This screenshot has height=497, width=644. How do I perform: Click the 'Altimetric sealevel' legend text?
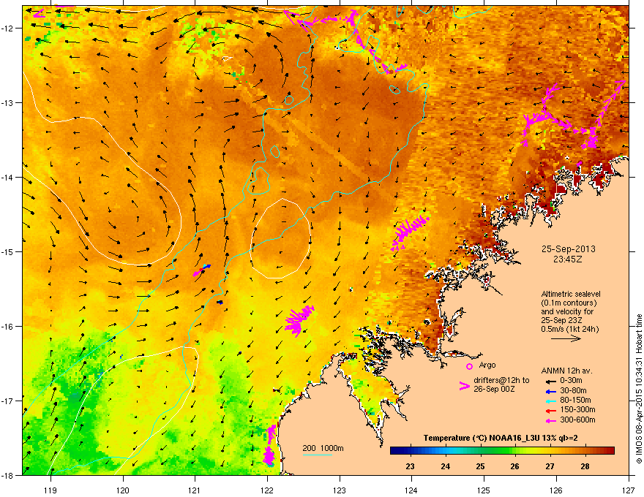tap(571, 294)
